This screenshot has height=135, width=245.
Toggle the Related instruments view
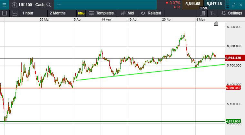[151, 13]
